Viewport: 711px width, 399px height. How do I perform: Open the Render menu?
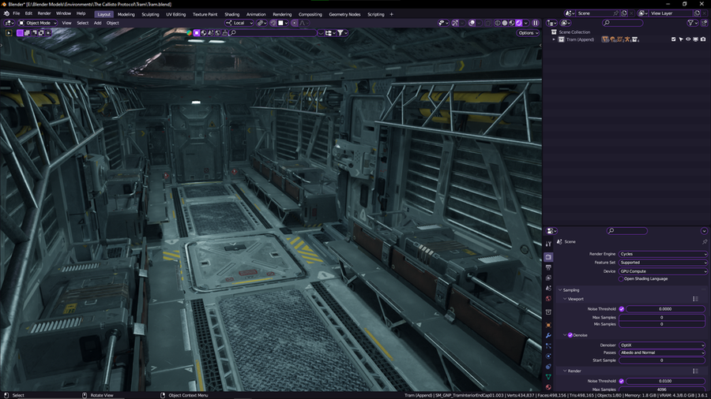coord(44,13)
